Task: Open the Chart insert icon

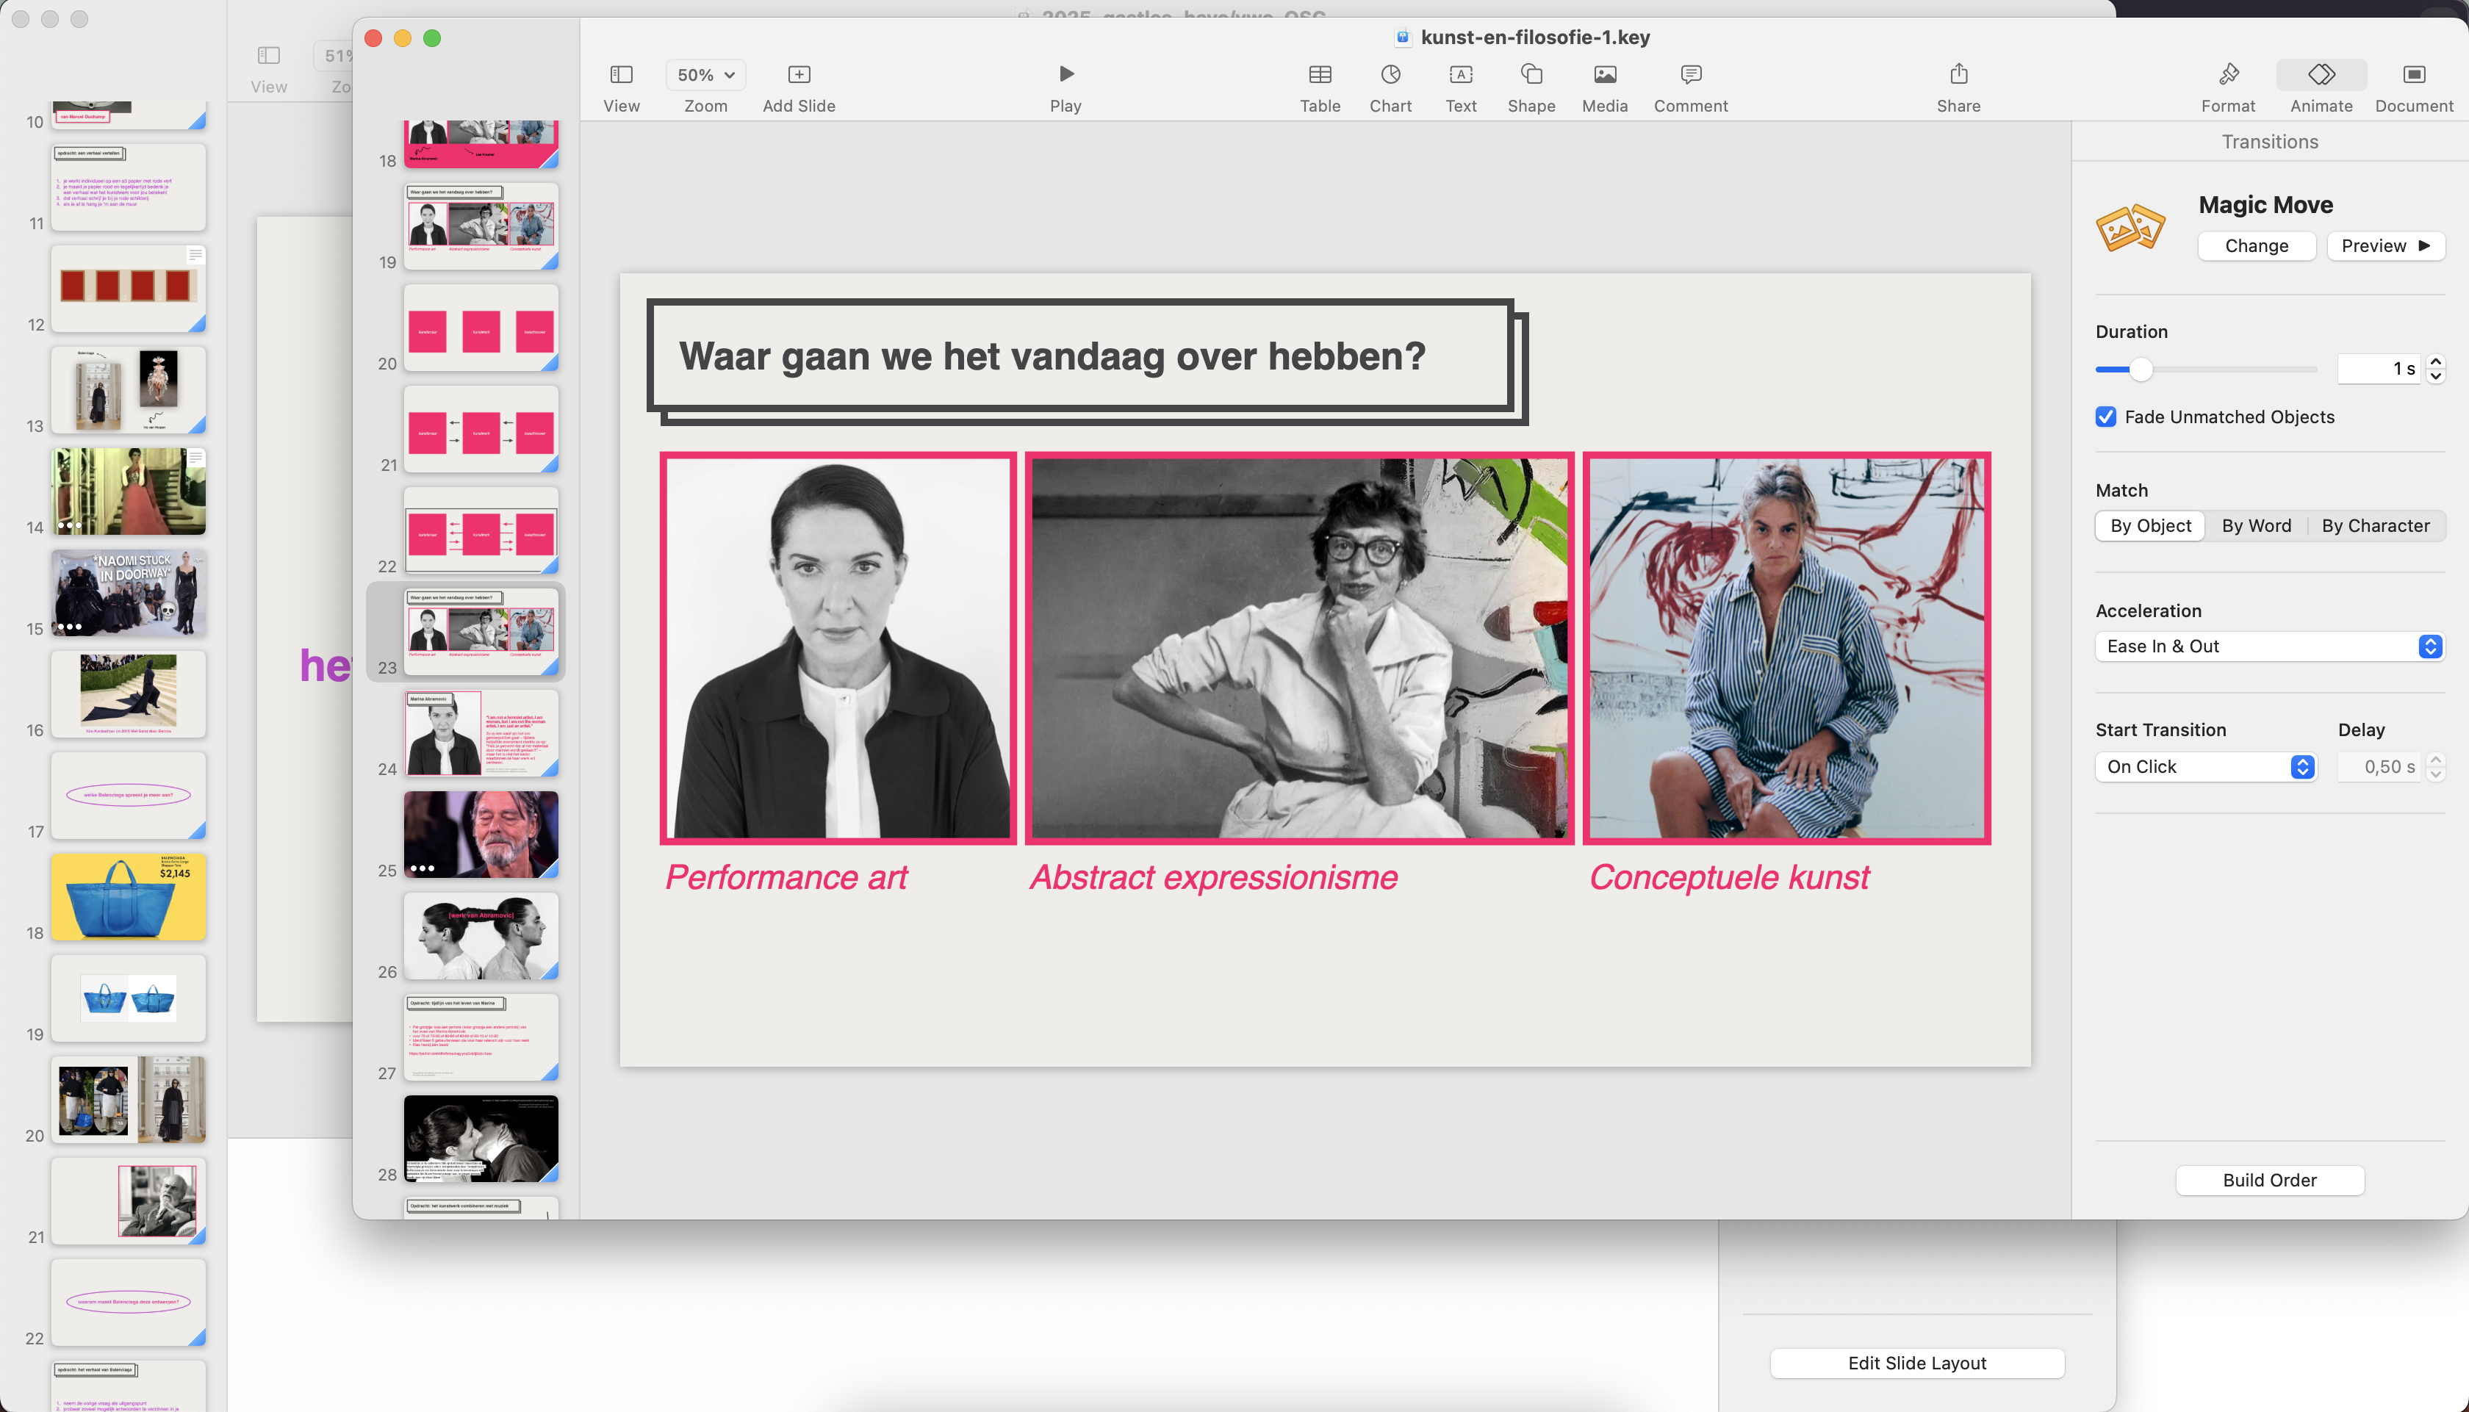Action: [x=1390, y=75]
